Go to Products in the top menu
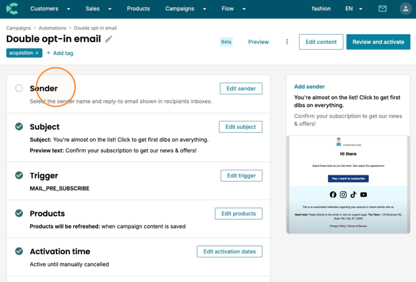The image size is (416, 282). point(138,9)
